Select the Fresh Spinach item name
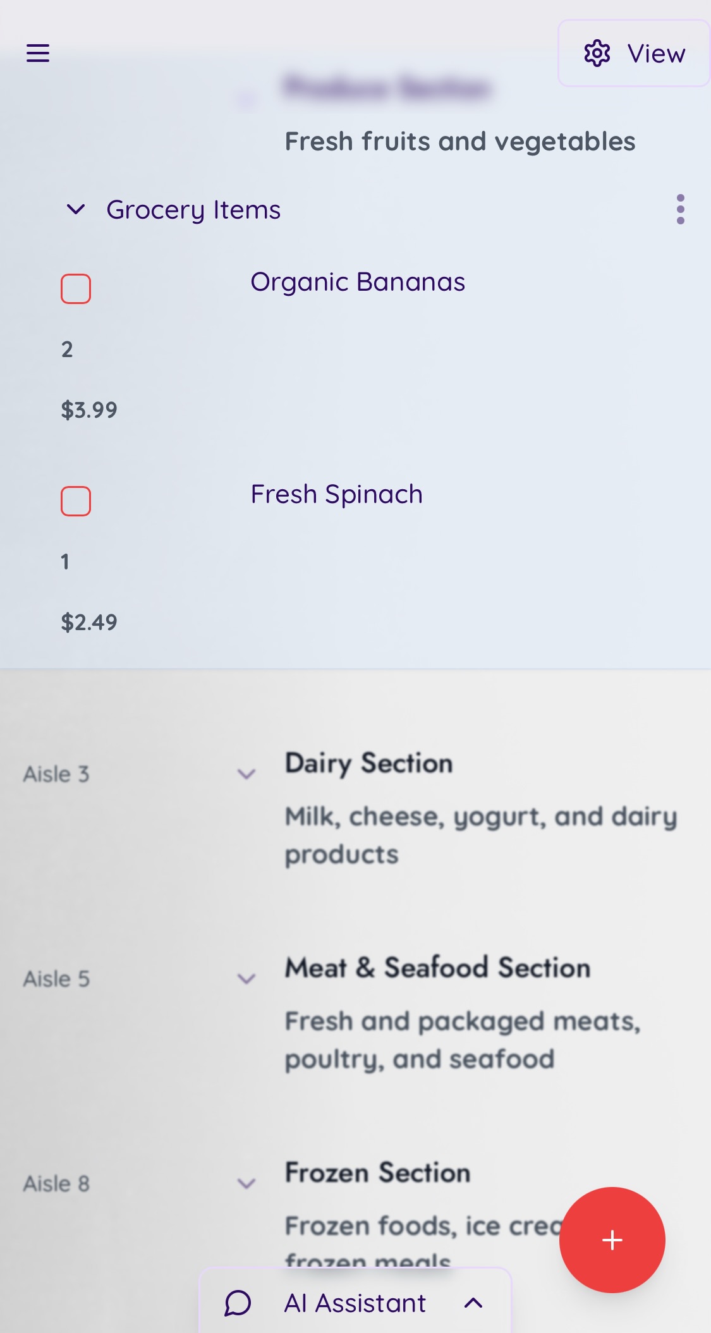 coord(336,494)
